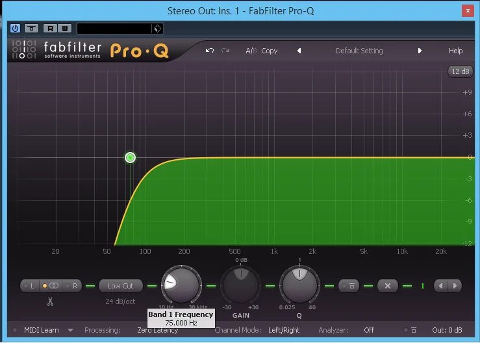Open the 24 dB/oct slope selector
480x343 pixels.
coord(120,301)
